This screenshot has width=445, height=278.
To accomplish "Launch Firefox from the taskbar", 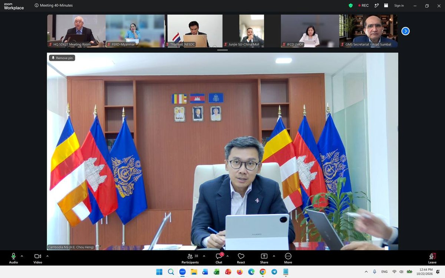I will 240,272.
